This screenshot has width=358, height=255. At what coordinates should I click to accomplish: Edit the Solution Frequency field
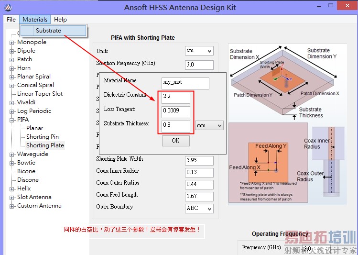click(199, 65)
